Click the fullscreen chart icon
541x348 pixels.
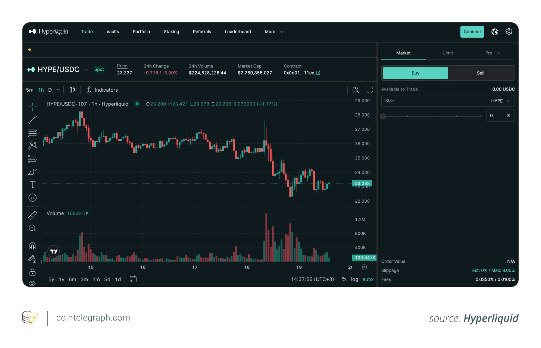pyautogui.click(x=370, y=89)
